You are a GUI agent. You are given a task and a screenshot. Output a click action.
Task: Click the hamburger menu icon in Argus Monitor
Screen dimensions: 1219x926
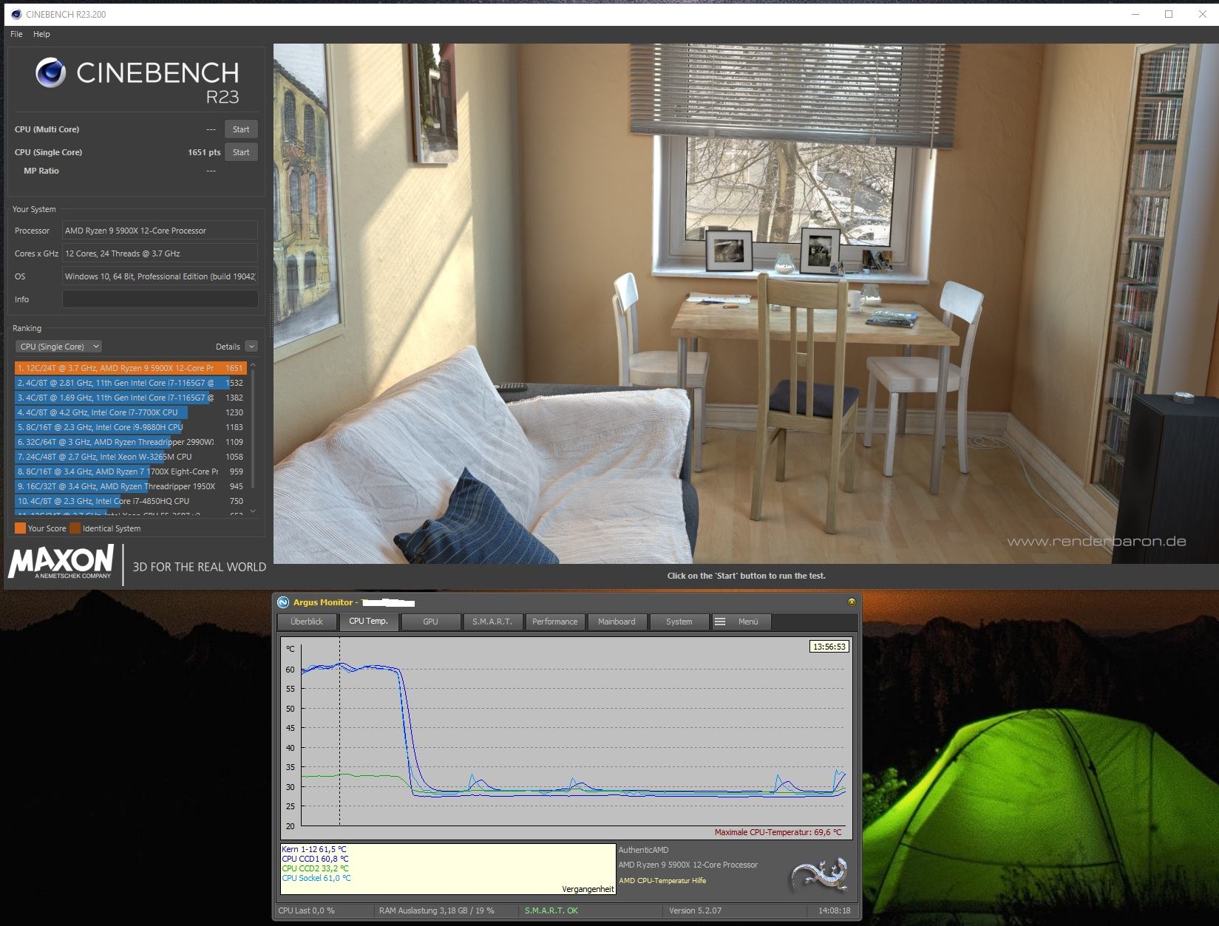click(x=720, y=622)
